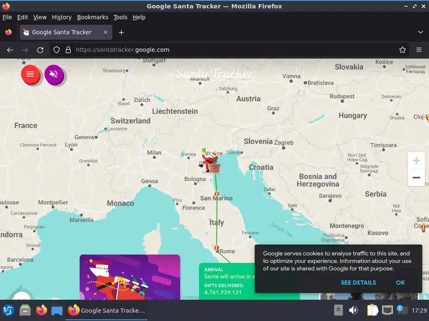This screenshot has width=429, height=321.
Task: Open the Santa sleigh game card thumbnail
Action: click(x=130, y=277)
